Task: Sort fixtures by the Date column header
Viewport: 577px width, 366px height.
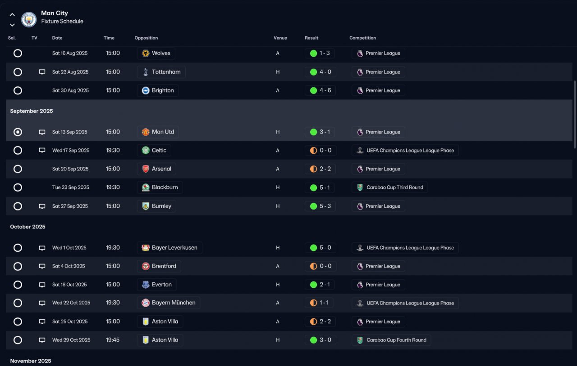Action: 57,38
